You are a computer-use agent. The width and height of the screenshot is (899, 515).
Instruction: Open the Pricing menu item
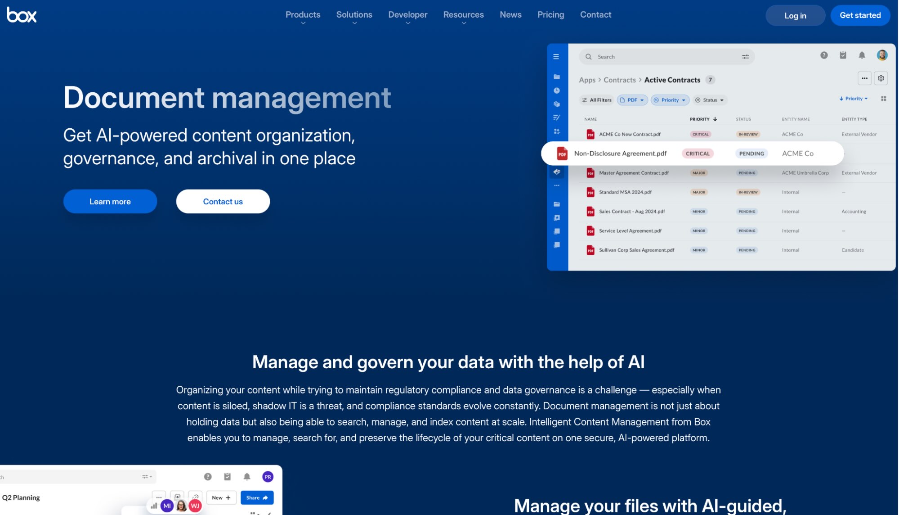(x=550, y=14)
